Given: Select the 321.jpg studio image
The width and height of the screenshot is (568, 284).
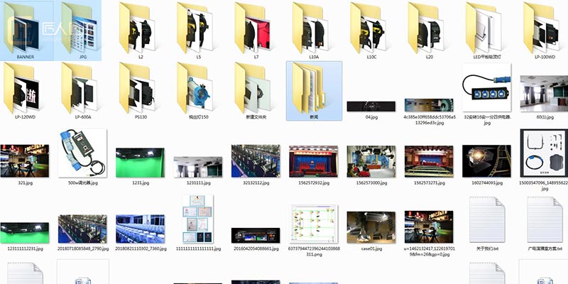Looking at the screenshot, I should point(25,161).
